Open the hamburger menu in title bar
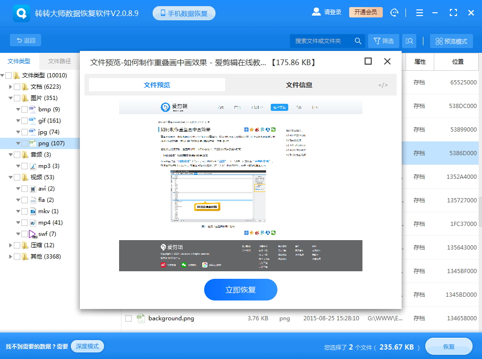Screen dimensions: 482x359 pos(419,13)
